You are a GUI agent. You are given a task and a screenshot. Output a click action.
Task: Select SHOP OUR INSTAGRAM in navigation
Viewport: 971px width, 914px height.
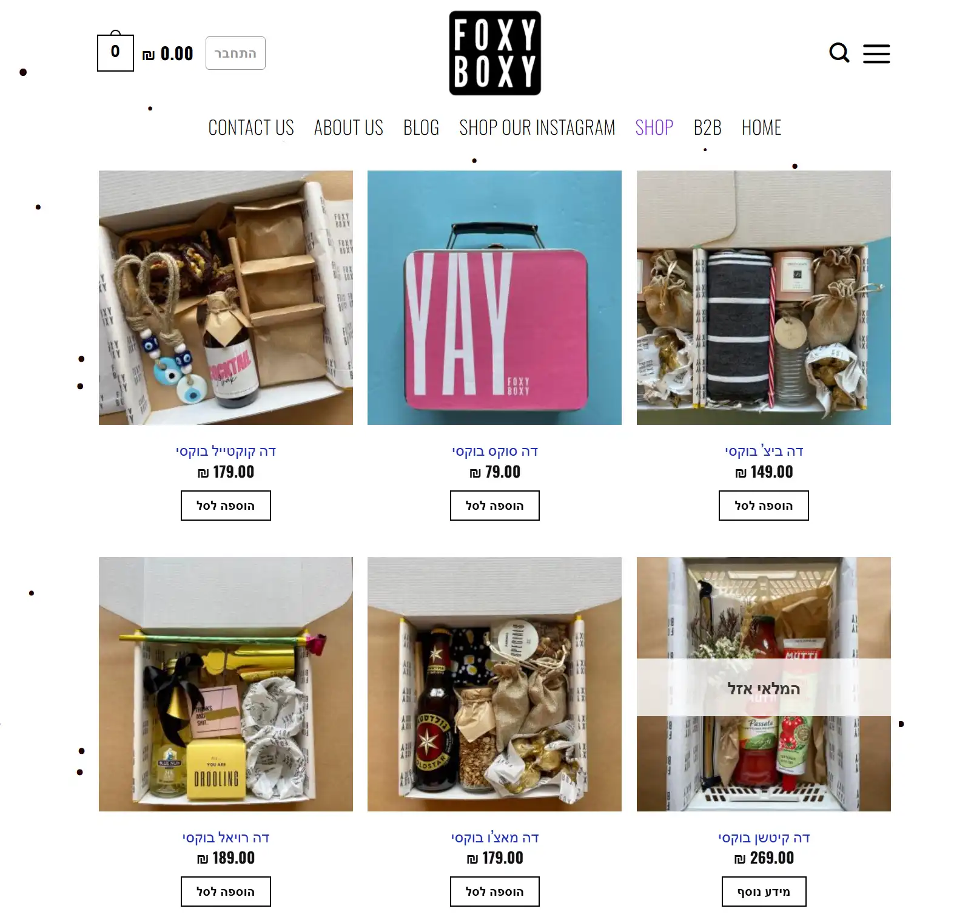[537, 127]
